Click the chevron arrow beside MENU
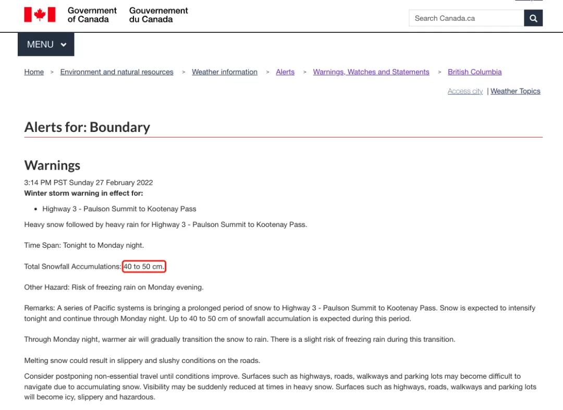563x410 pixels. point(64,44)
